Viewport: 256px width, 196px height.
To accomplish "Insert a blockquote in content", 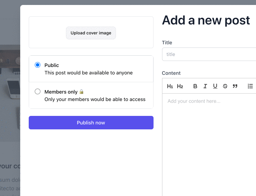I will [x=235, y=86].
